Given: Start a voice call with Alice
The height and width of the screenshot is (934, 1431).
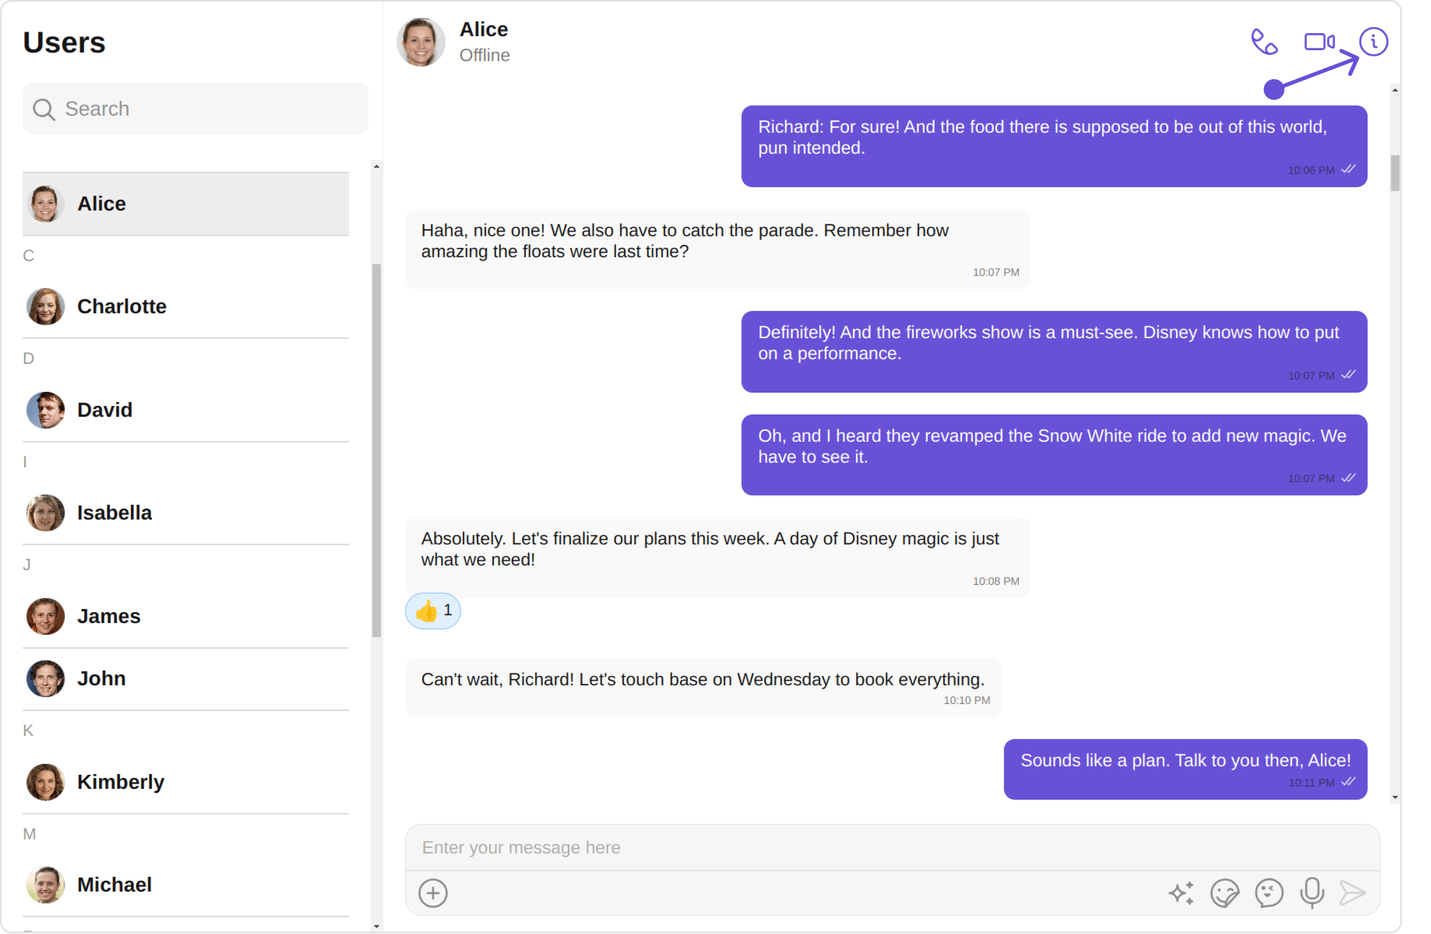Looking at the screenshot, I should 1266,42.
